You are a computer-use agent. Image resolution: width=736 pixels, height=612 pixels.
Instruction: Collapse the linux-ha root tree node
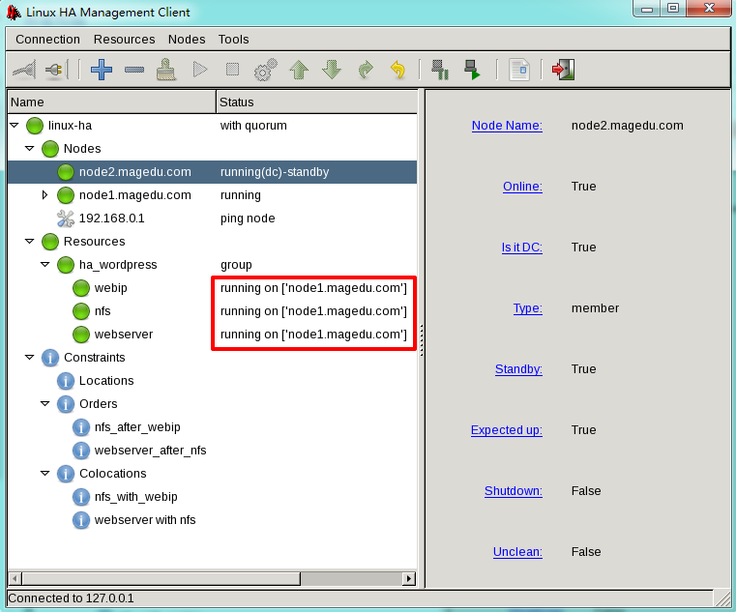[x=15, y=126]
